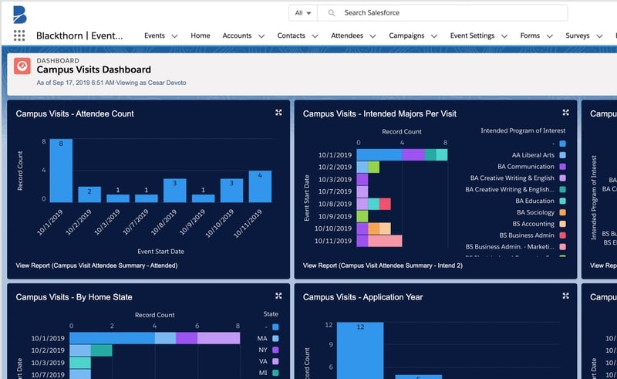Click the BA Education legend swatch
Viewport: 617px width, 379px height.
(563, 201)
